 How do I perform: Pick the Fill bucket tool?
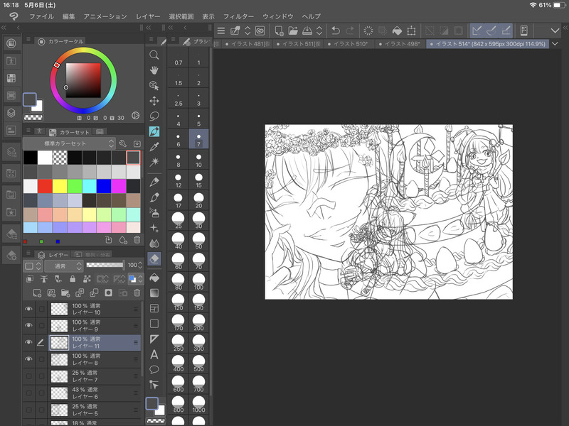(154, 278)
